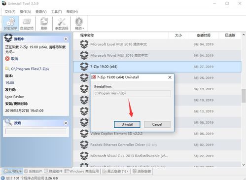Select Realtek Ethernet Controller Driver row
The width and height of the screenshot is (246, 180).
(x=157, y=145)
